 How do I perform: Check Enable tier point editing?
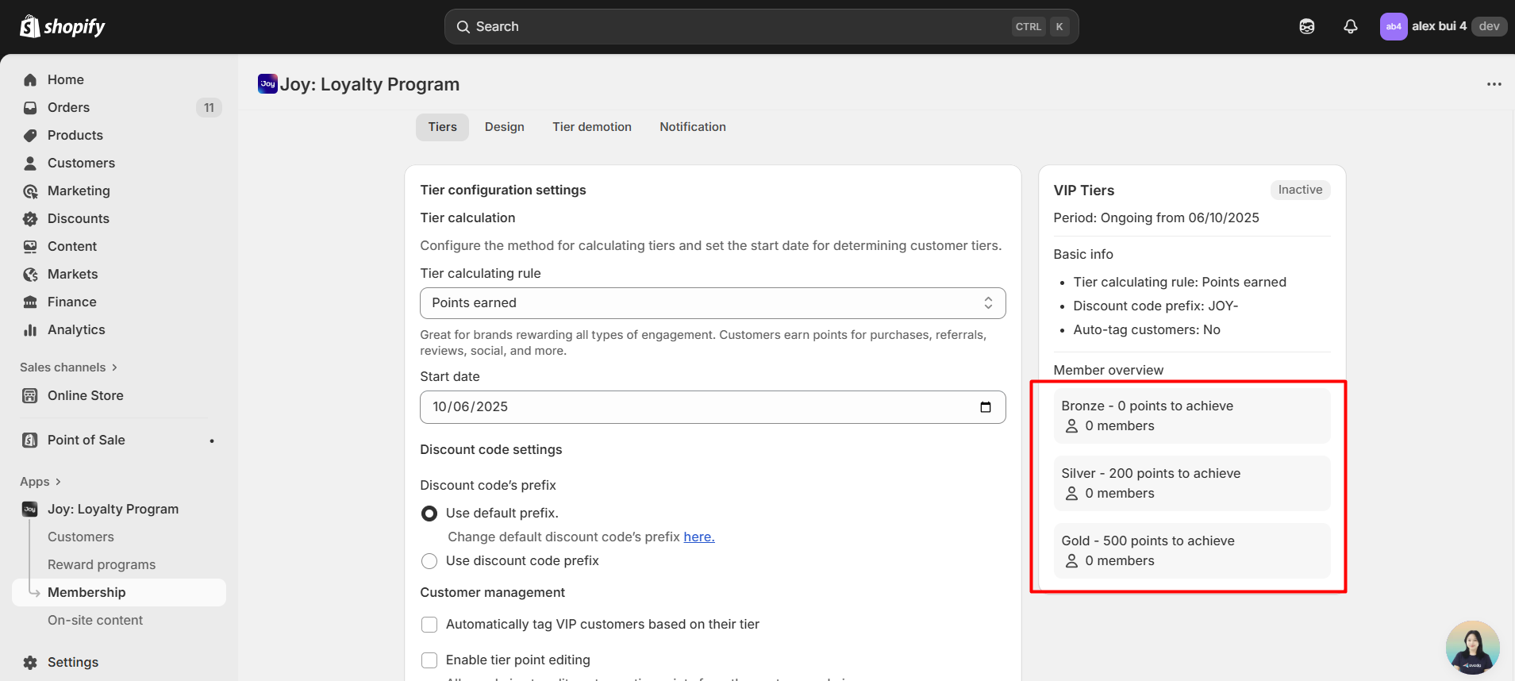click(429, 660)
